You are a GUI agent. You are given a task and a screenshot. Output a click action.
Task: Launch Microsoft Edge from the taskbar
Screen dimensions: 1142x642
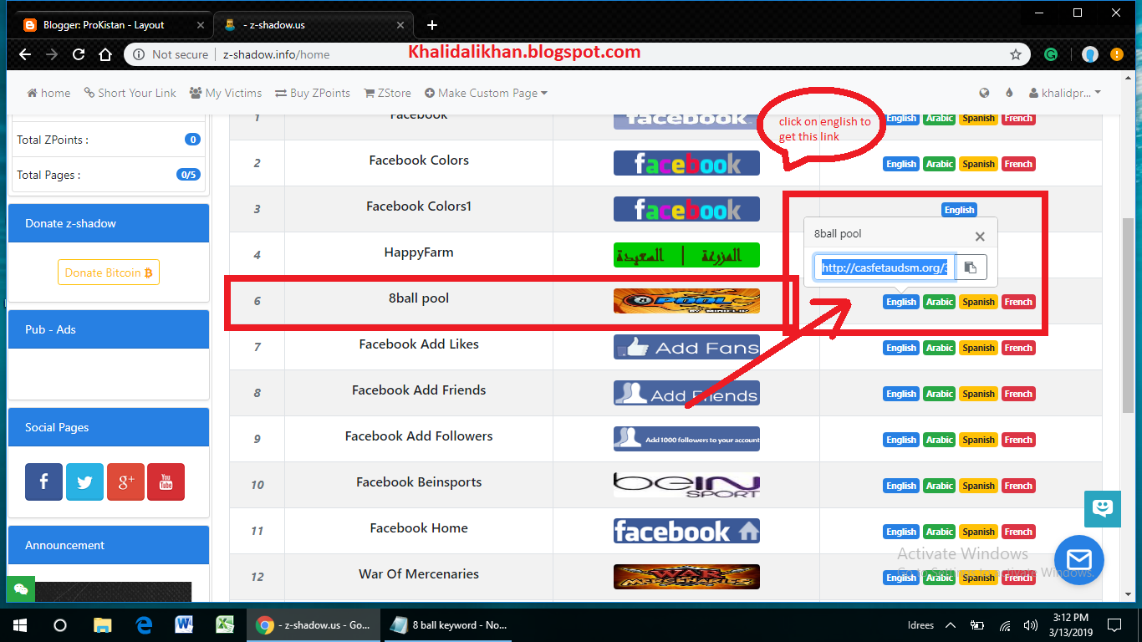pyautogui.click(x=144, y=624)
